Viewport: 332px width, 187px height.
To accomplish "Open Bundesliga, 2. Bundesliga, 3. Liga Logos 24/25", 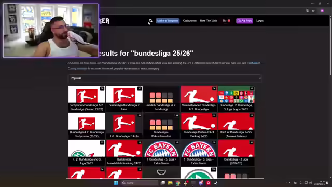I will click(x=236, y=99).
